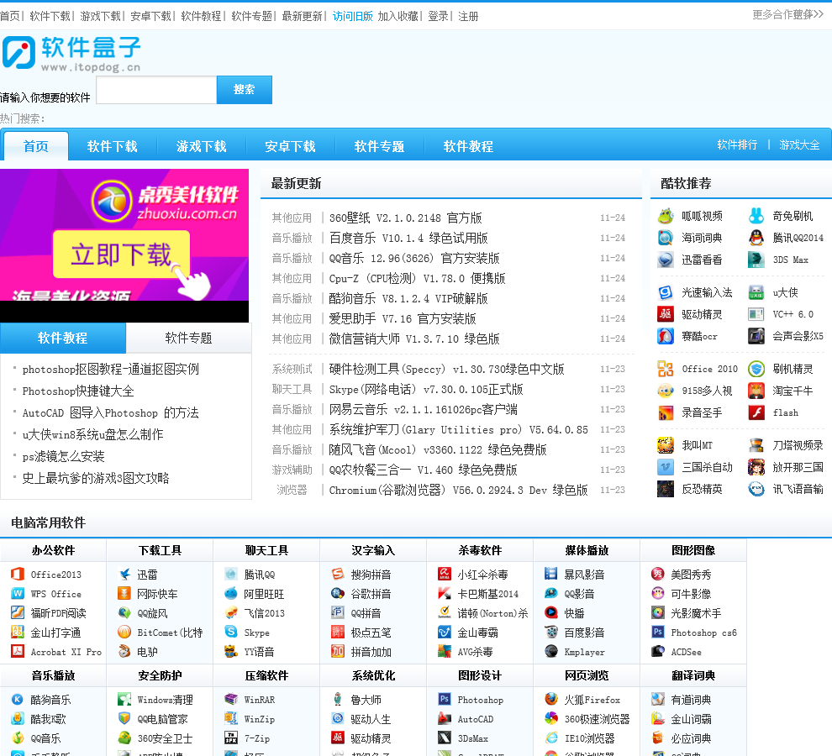Click 微信营销大师 V1.3.7.10 绿色版 entry
The image size is (832, 756).
click(413, 339)
